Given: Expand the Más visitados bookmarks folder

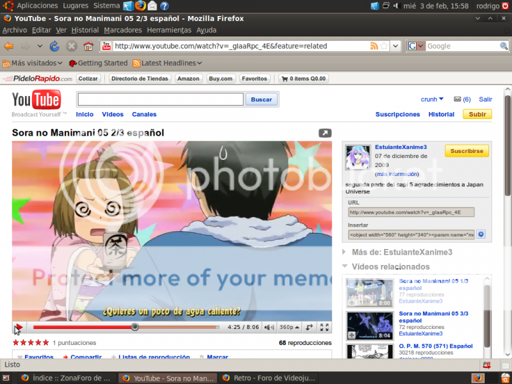Looking at the screenshot, I should click(x=33, y=63).
